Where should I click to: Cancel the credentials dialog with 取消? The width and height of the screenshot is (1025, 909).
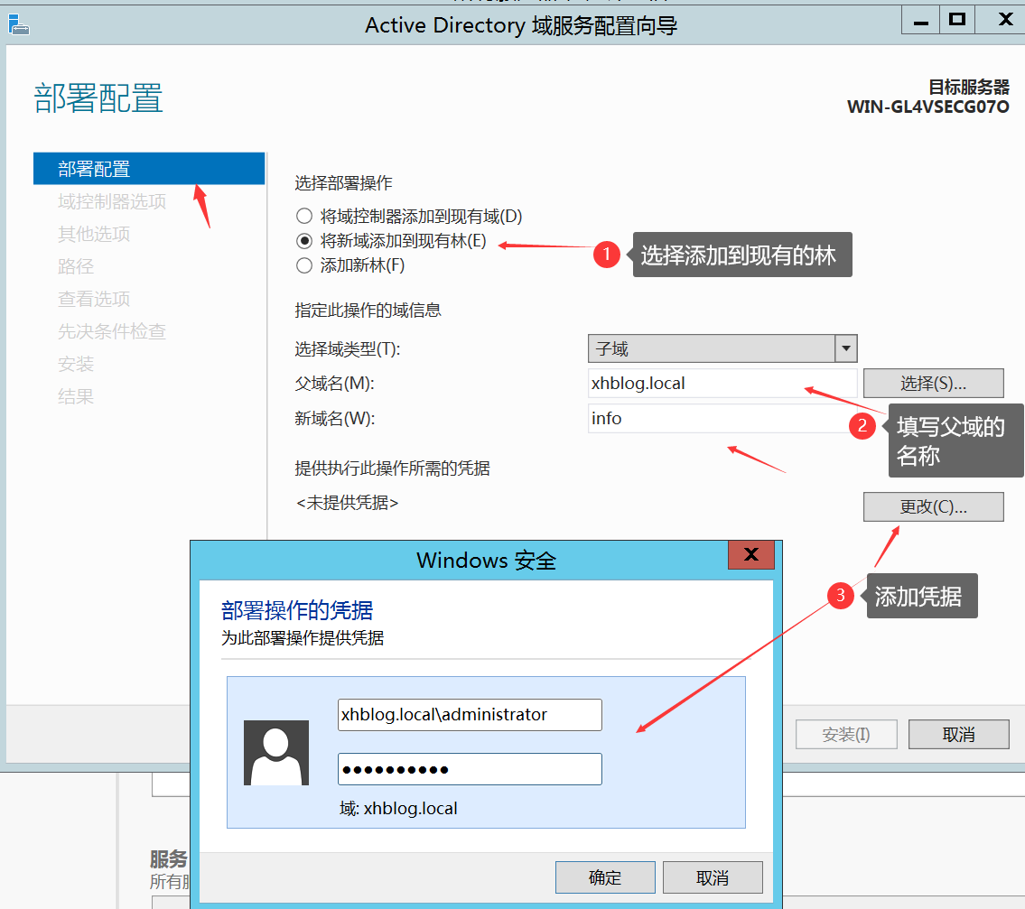(x=713, y=877)
